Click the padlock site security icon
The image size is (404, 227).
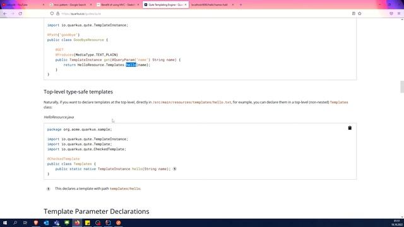57,14
